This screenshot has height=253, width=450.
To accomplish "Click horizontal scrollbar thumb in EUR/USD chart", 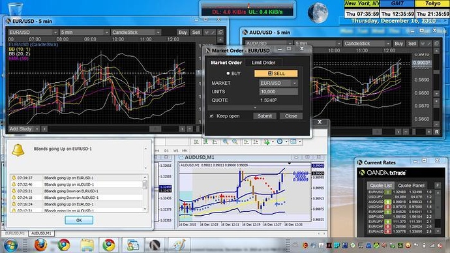I will pyautogui.click(x=155, y=129).
